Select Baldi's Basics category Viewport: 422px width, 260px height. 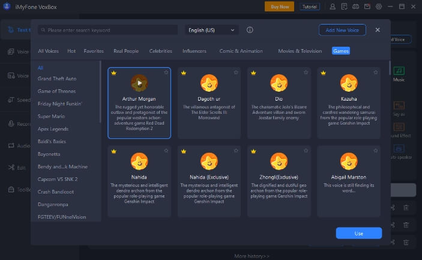tap(52, 141)
